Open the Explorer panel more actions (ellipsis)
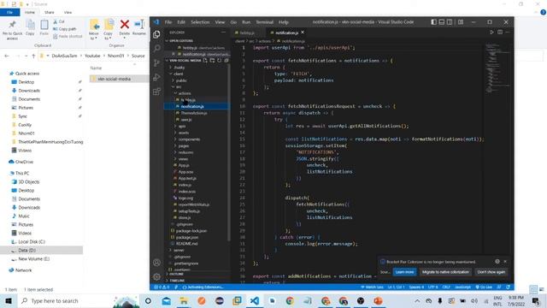 [223, 33]
